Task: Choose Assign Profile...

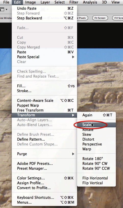Action: point(44,183)
